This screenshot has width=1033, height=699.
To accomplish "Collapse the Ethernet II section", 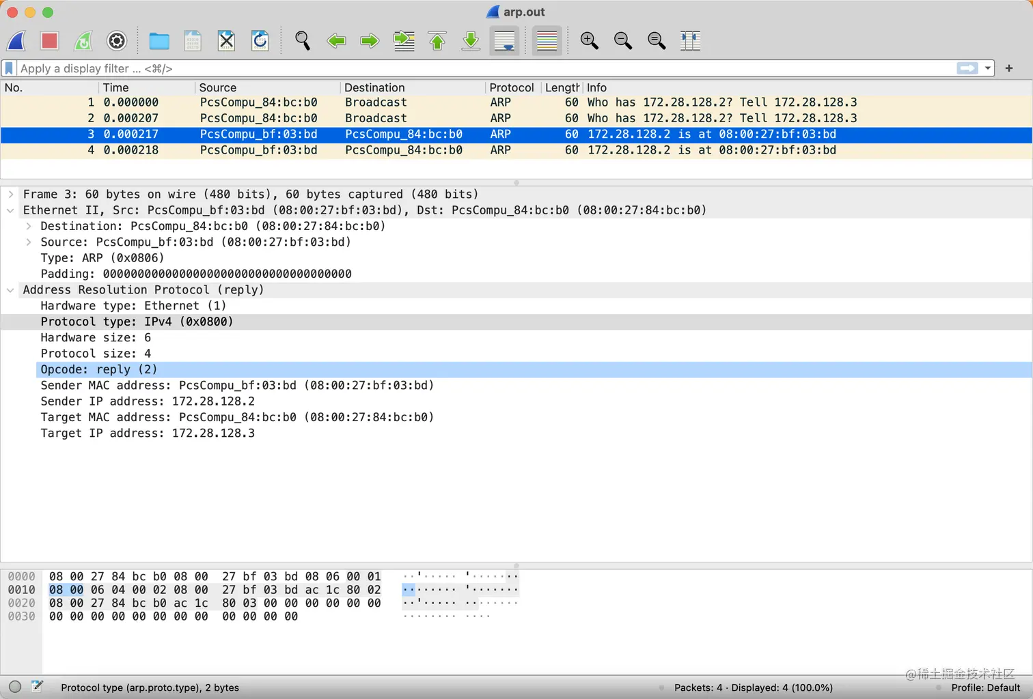I will [10, 210].
